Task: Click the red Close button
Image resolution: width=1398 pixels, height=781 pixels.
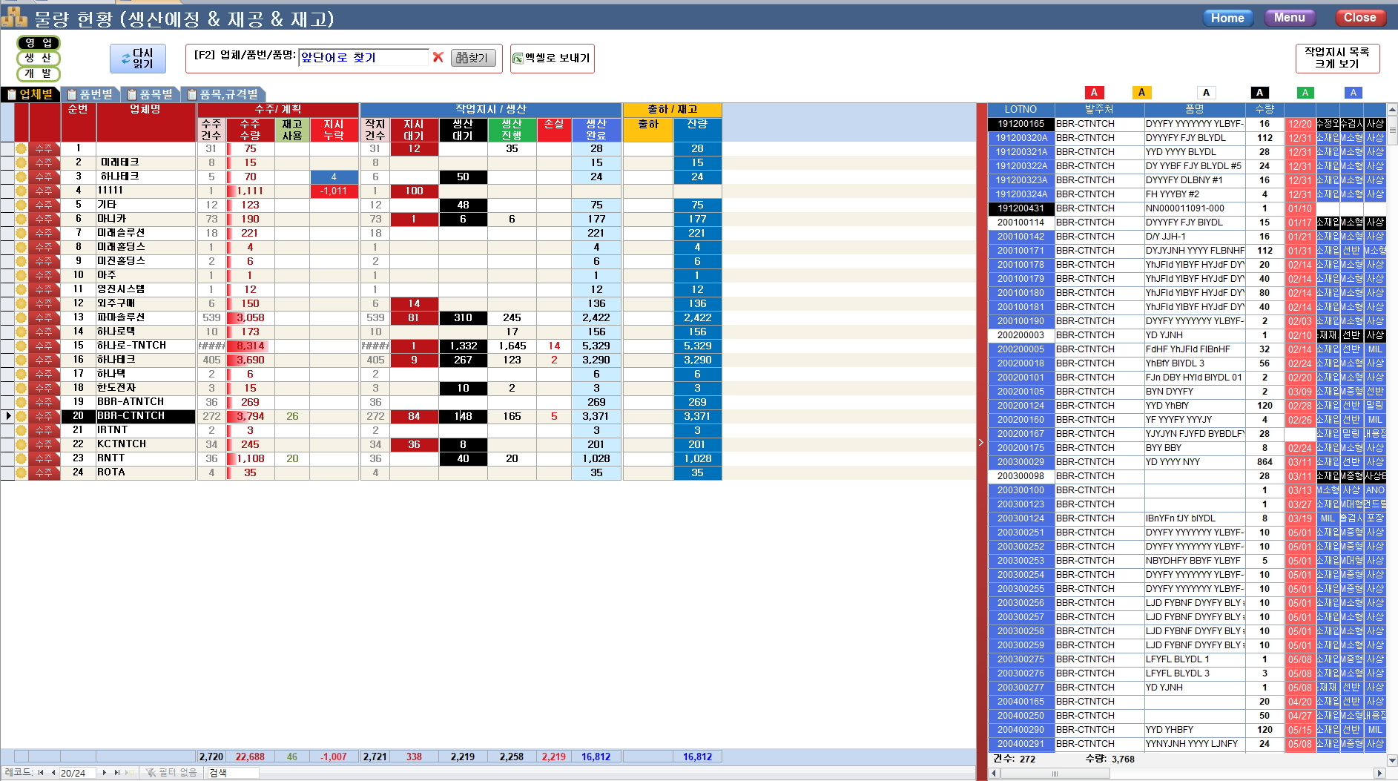Action: coord(1359,18)
